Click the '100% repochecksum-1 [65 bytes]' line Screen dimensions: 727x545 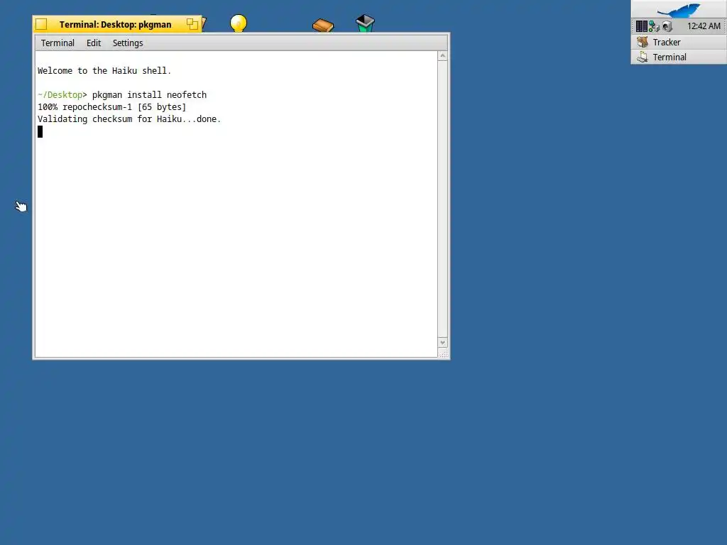pyautogui.click(x=111, y=107)
